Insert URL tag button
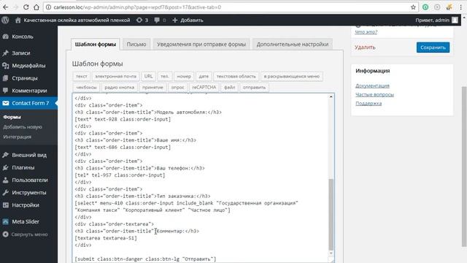This screenshot has width=467, height=263. point(148,76)
